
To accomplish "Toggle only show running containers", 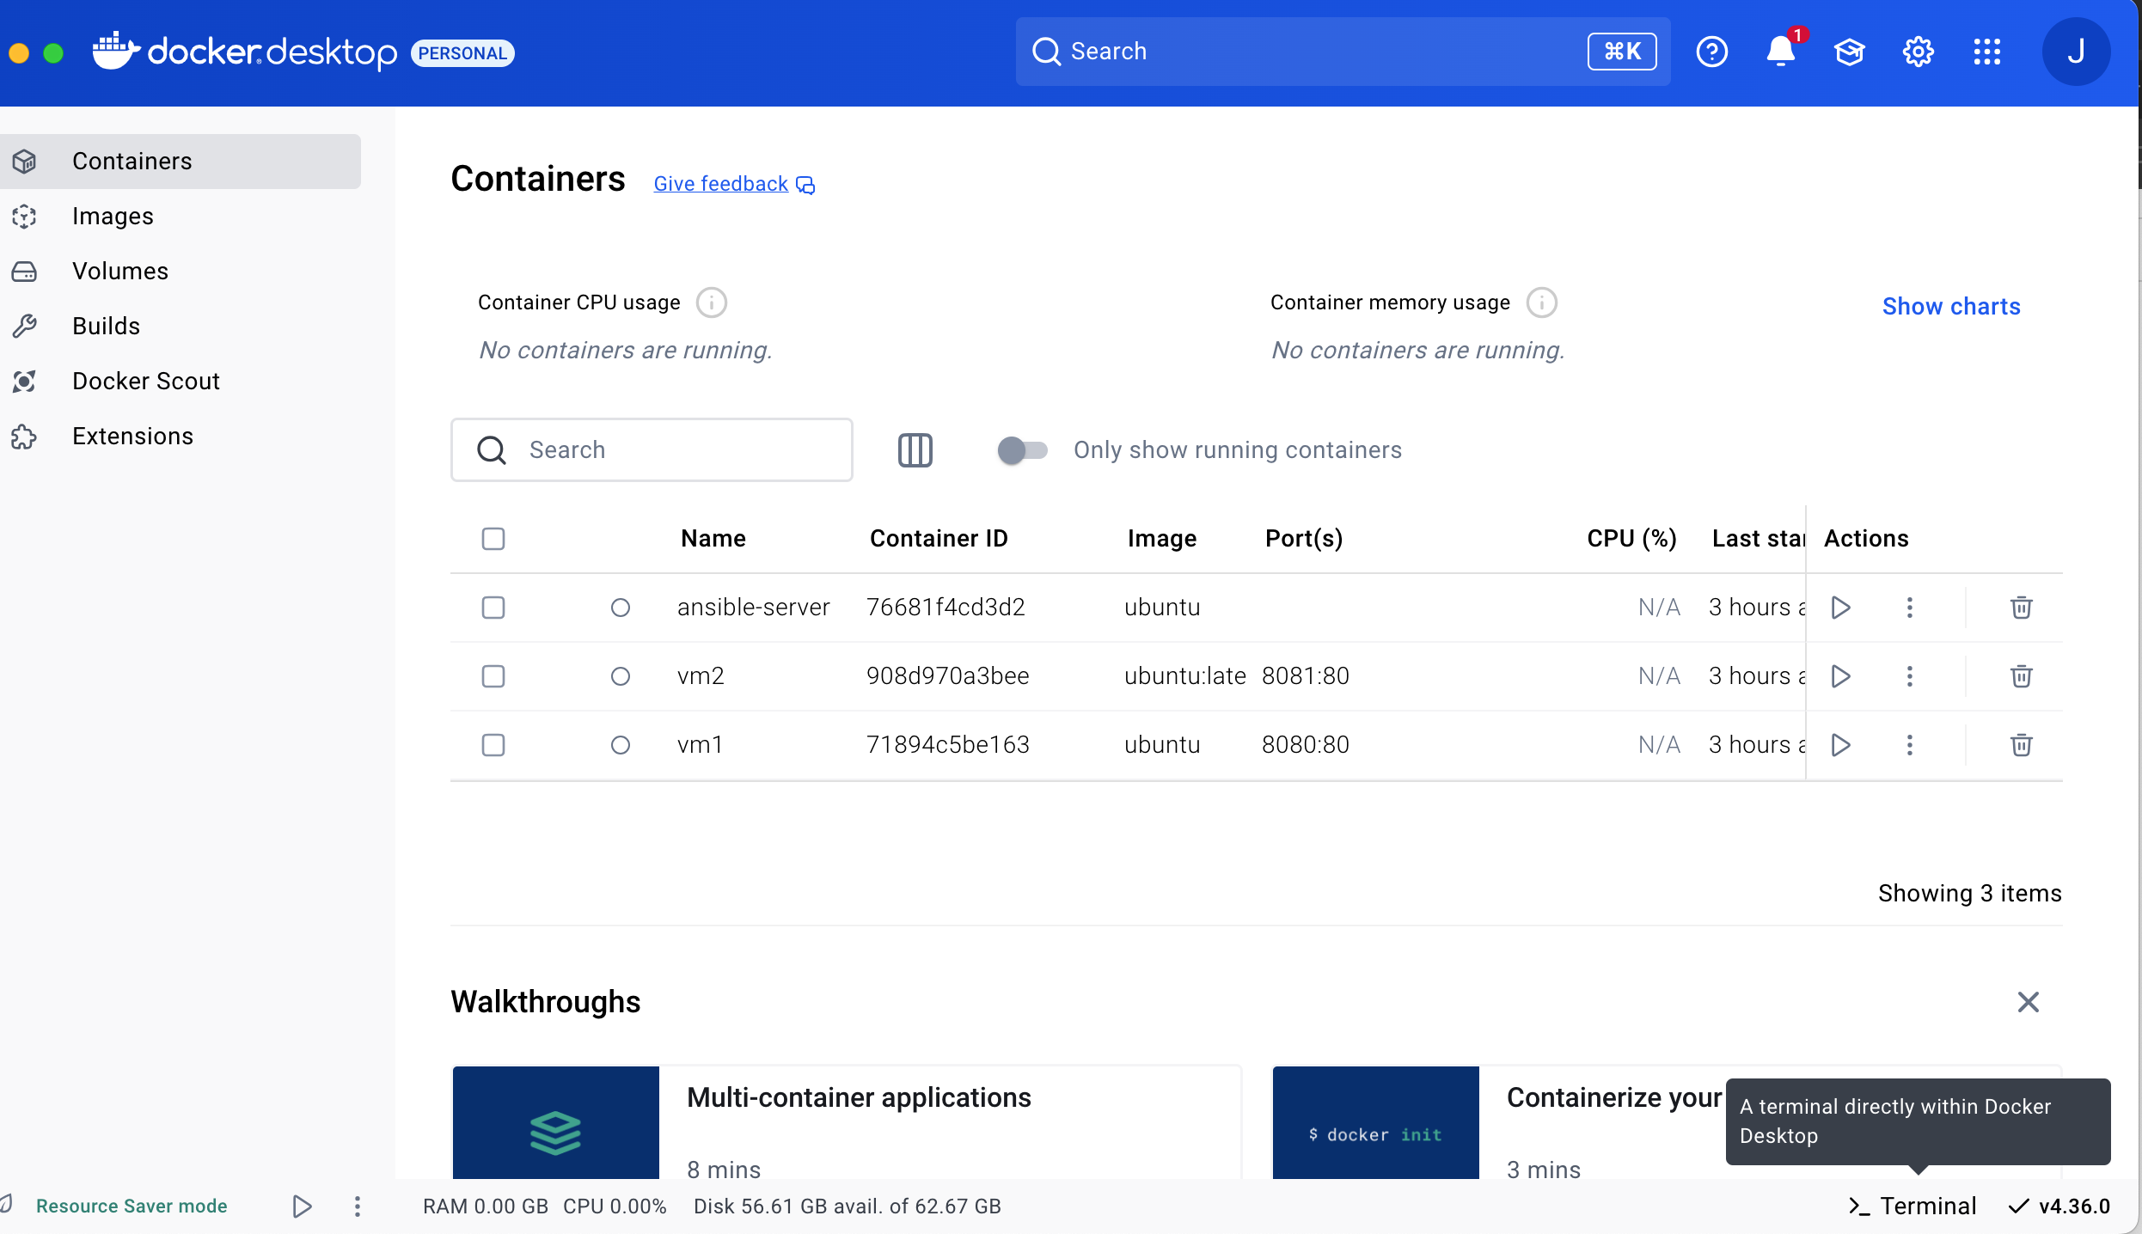I will tap(1021, 449).
